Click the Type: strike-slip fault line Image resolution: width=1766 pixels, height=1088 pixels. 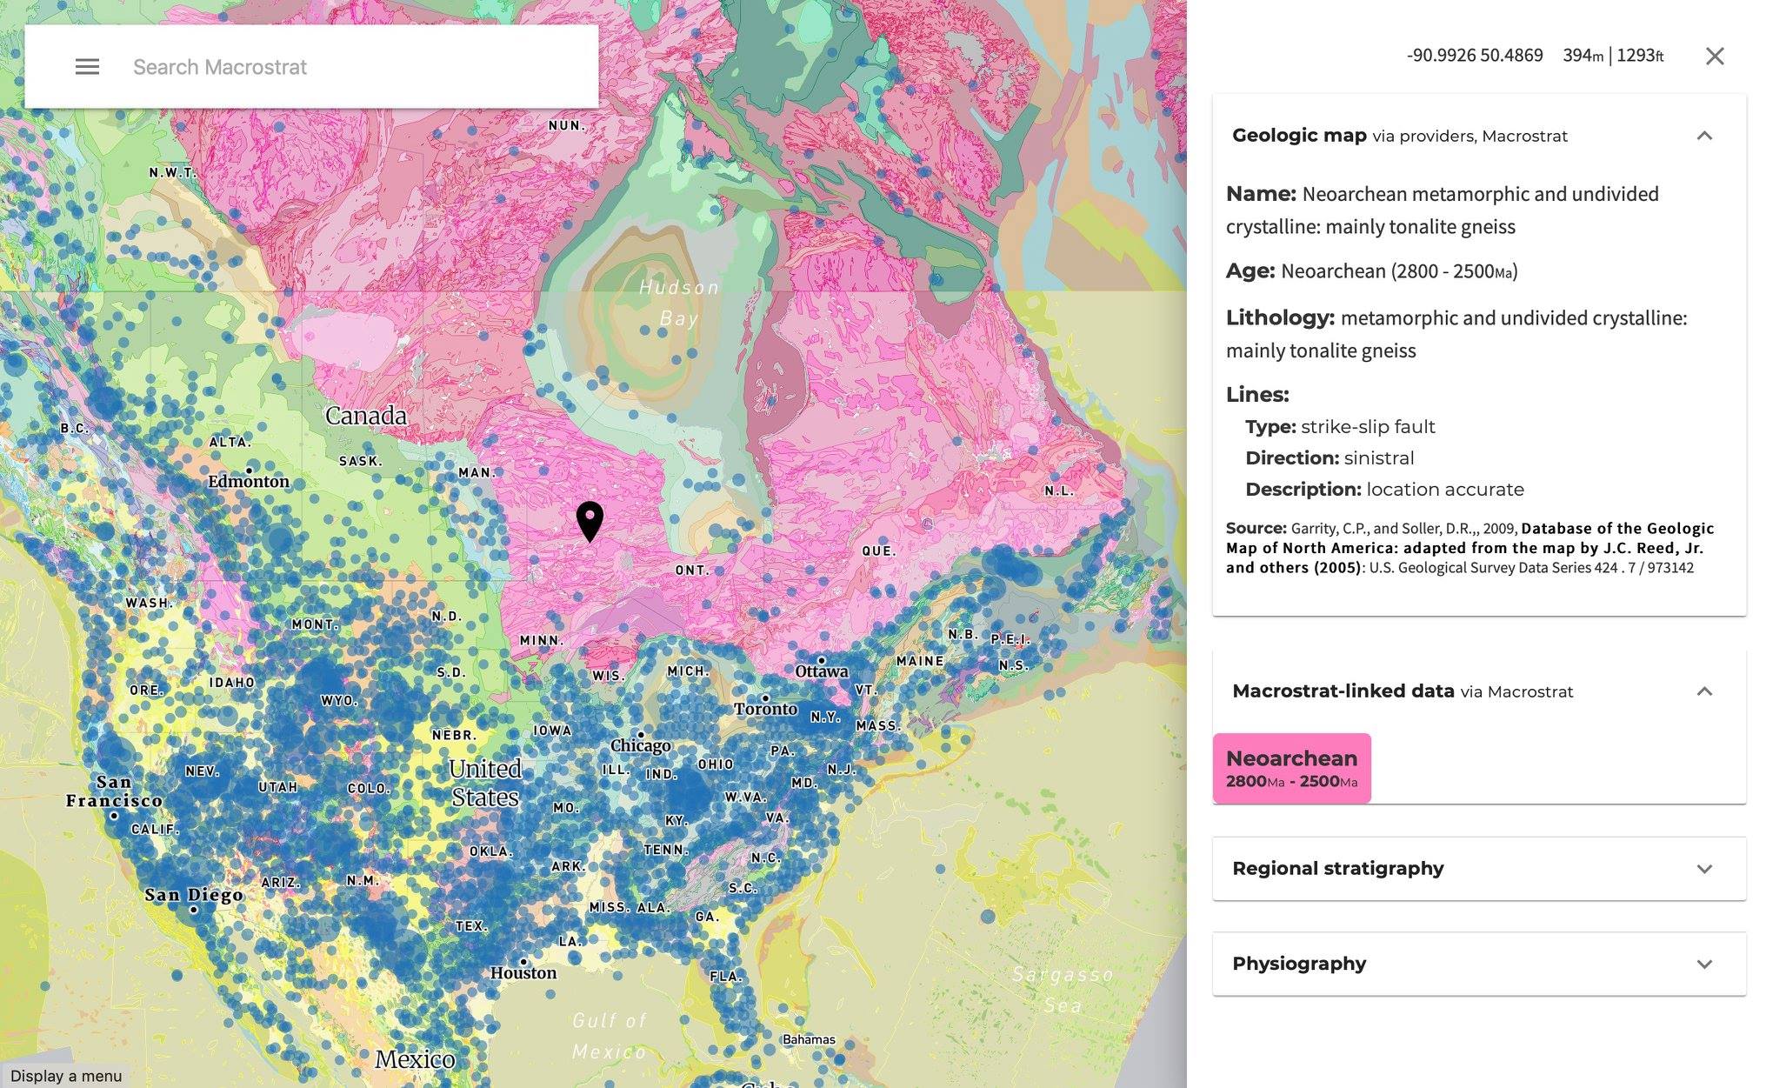click(1340, 427)
